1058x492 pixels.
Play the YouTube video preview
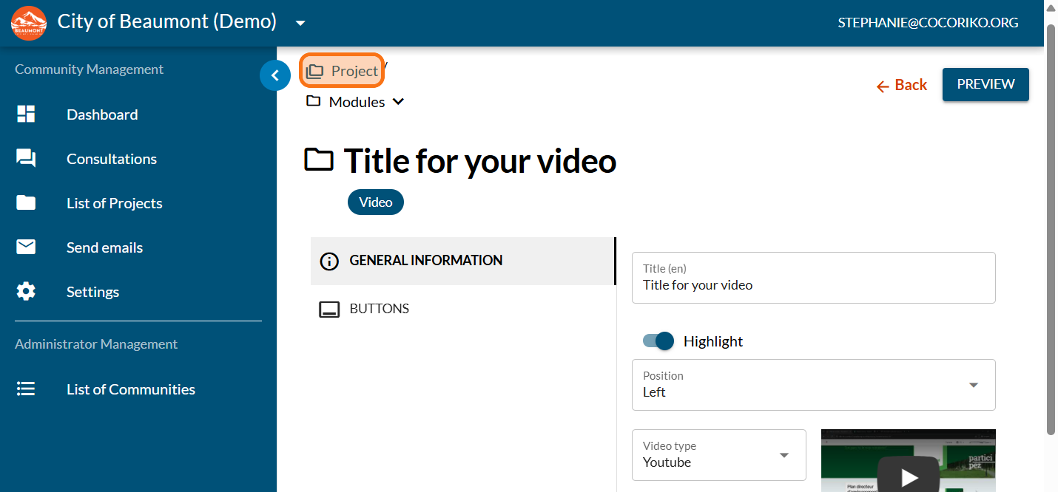click(x=909, y=476)
